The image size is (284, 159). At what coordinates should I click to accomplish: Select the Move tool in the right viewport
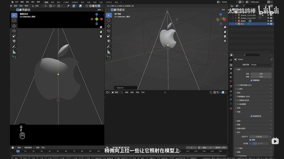point(109,26)
